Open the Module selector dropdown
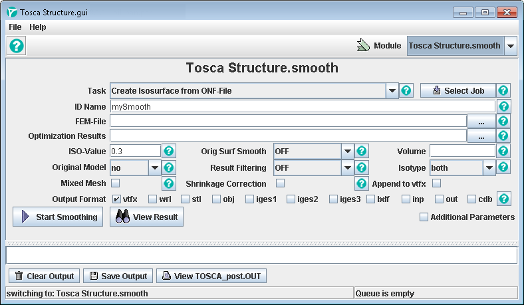Image resolution: width=524 pixels, height=305 pixels. click(510, 46)
